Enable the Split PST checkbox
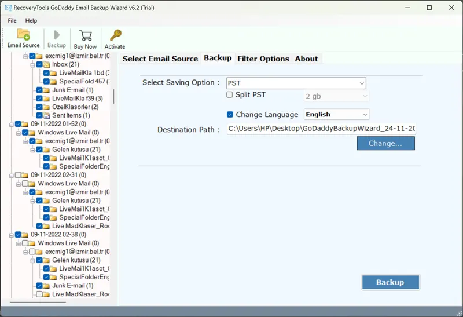 coord(230,95)
